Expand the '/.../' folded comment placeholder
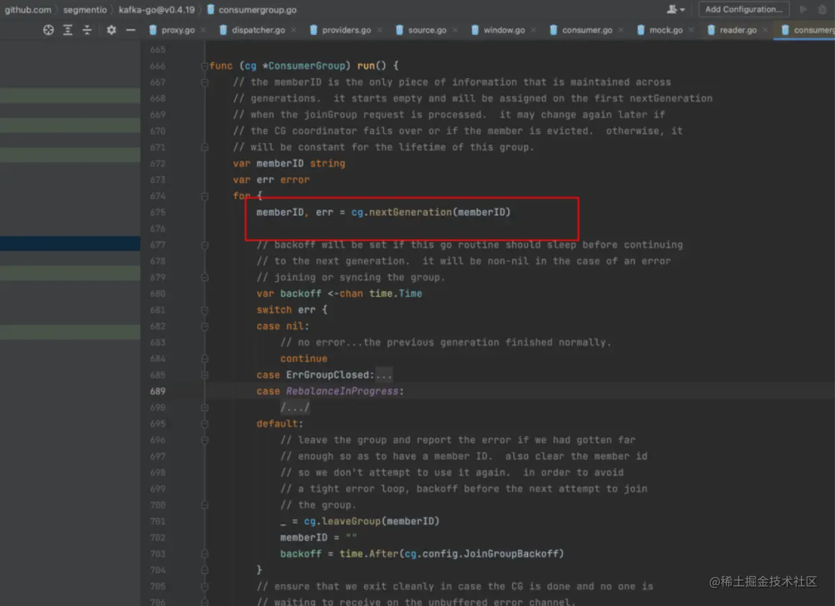This screenshot has height=606, width=835. (295, 408)
